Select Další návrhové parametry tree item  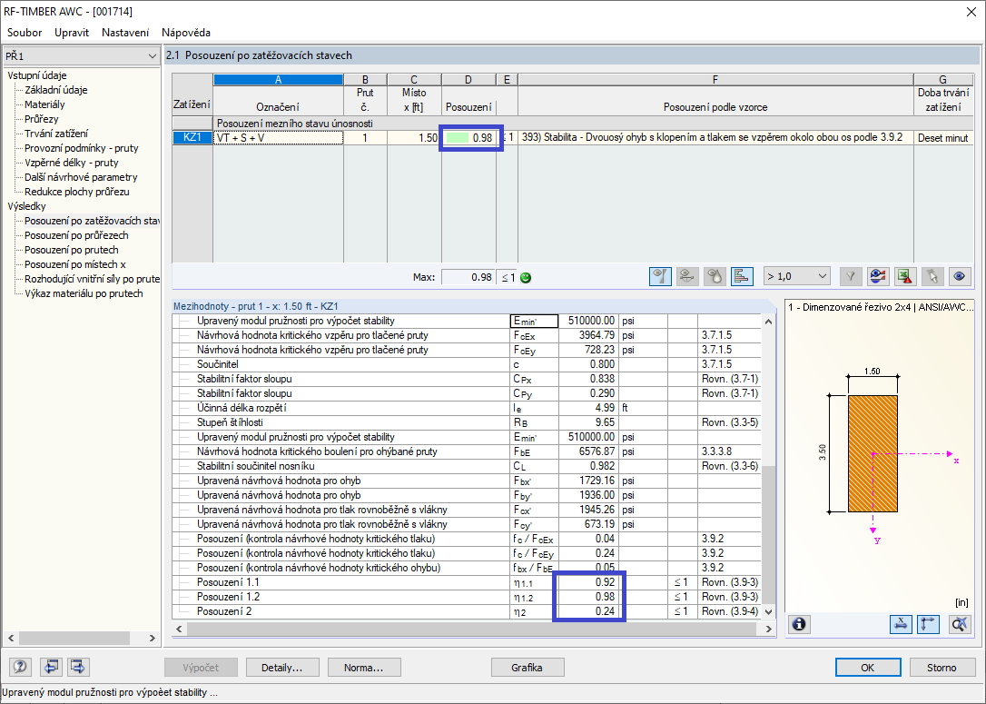tap(81, 177)
